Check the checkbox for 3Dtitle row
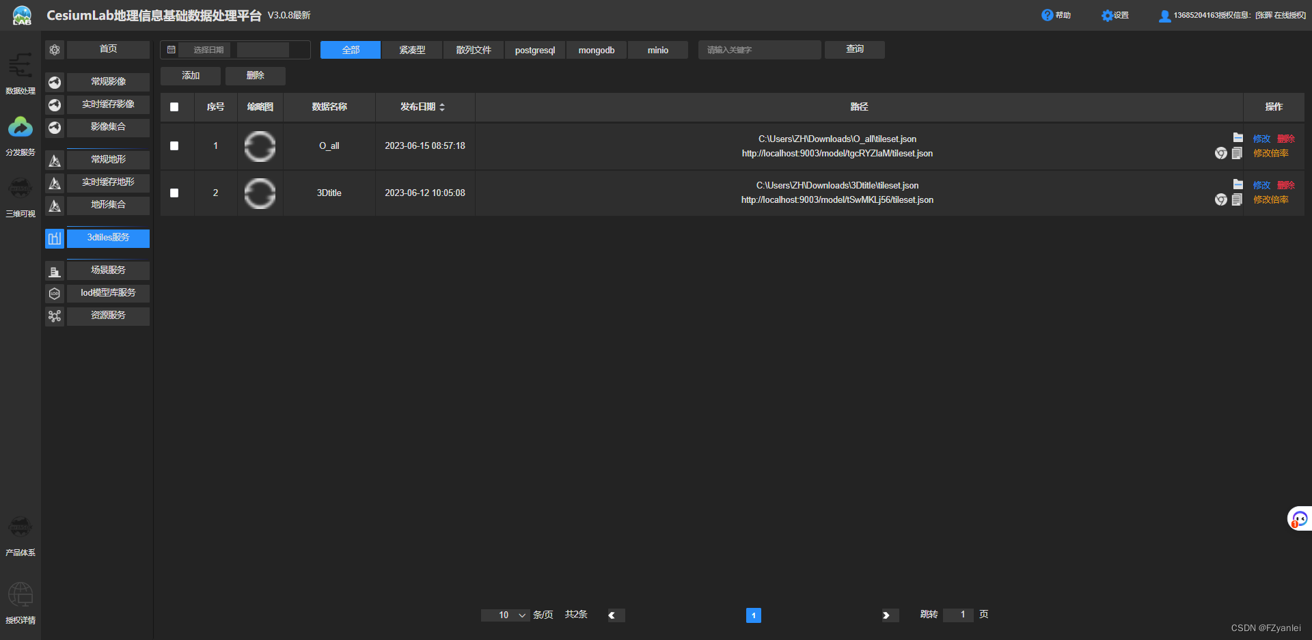 [174, 193]
